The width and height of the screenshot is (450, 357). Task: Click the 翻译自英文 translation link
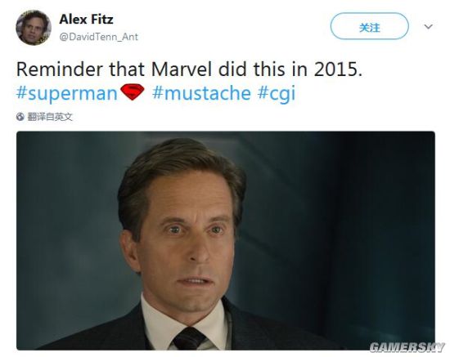pos(50,117)
